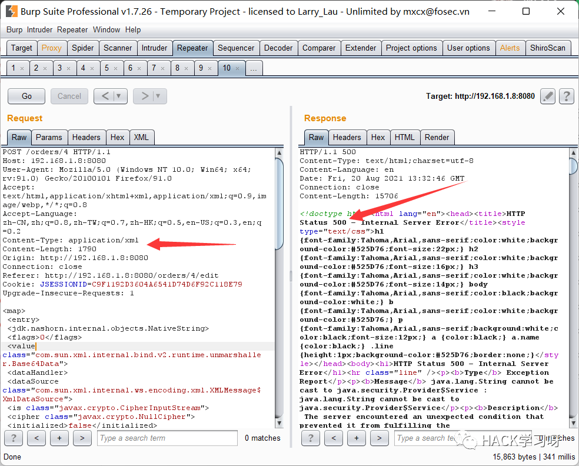Image resolution: width=579 pixels, height=466 pixels.
Task: Open the Intruder menu in menu bar
Action: point(39,29)
